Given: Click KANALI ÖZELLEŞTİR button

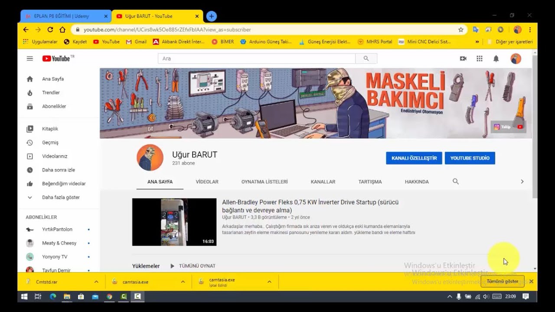Looking at the screenshot, I should [x=414, y=158].
